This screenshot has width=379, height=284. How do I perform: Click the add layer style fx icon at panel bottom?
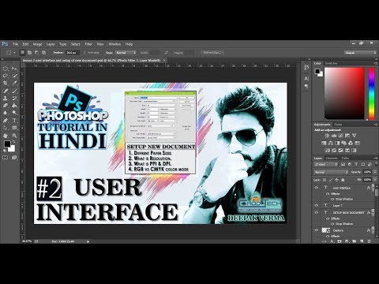click(x=332, y=241)
